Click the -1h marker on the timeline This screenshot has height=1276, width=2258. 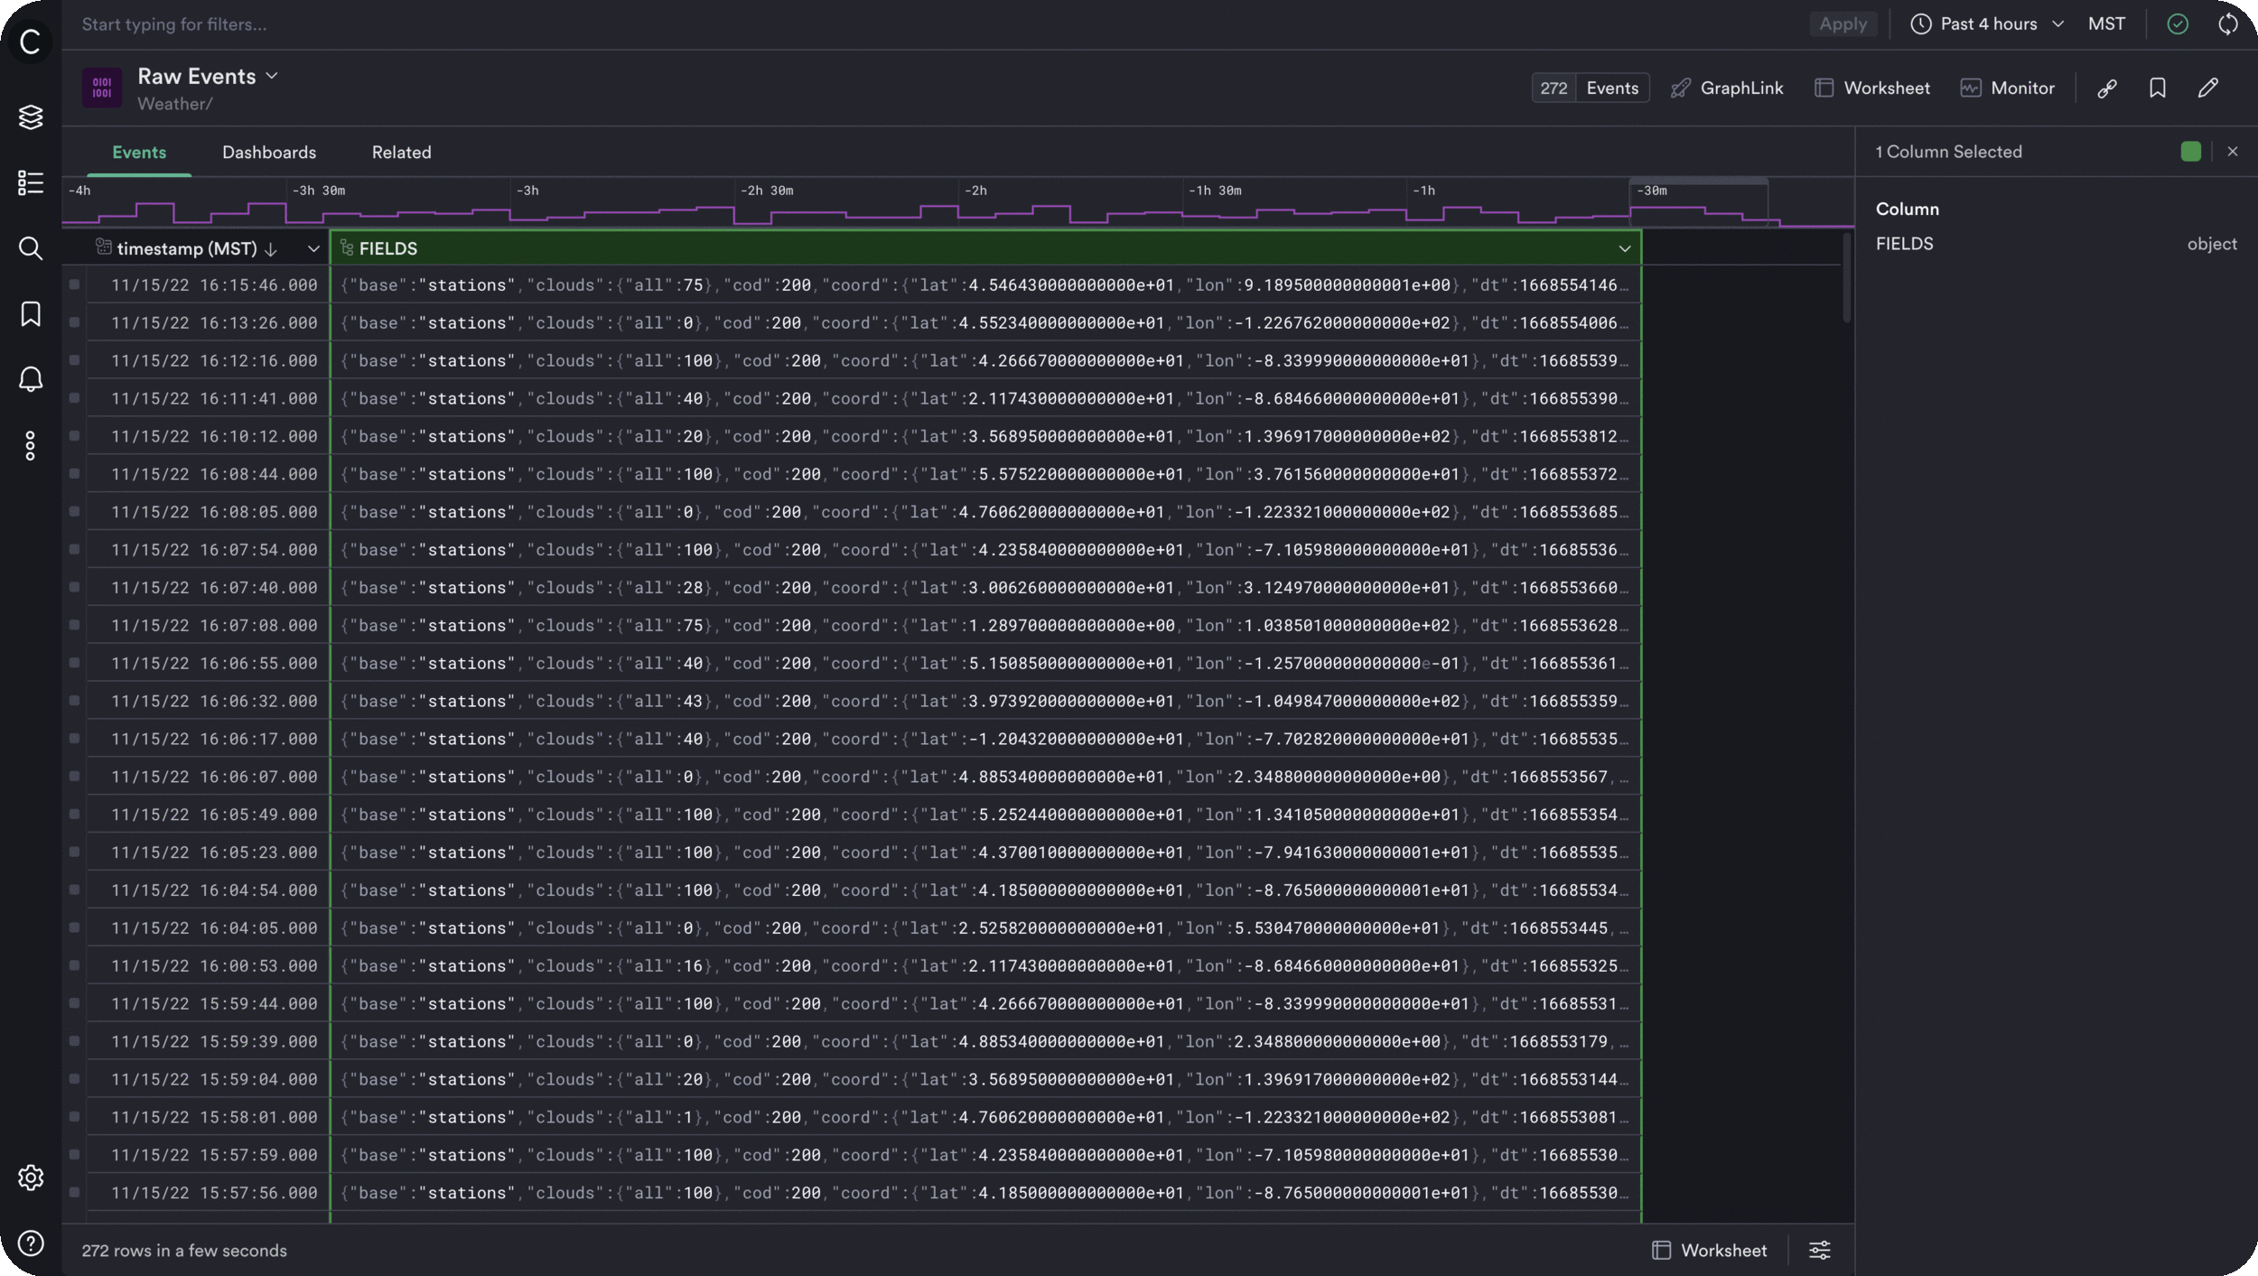point(1423,191)
